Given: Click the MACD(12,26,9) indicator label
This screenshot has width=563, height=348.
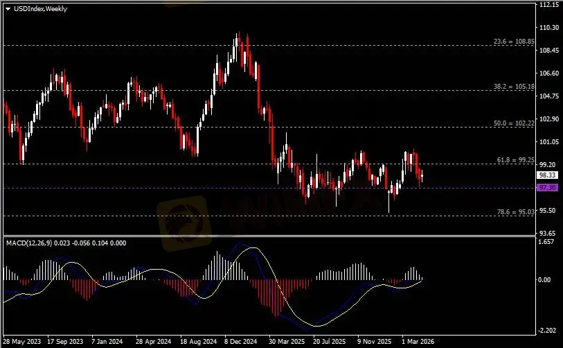Looking at the screenshot, I should (27, 243).
